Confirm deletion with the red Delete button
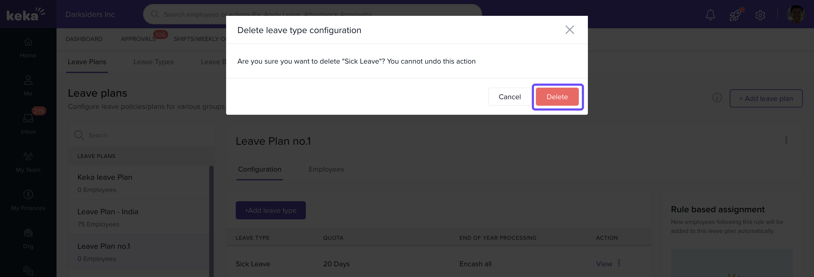This screenshot has width=814, height=277. [x=557, y=97]
